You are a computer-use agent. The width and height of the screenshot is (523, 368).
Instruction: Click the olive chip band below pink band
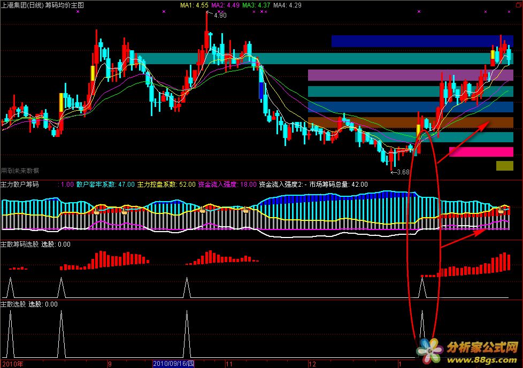tap(505, 166)
